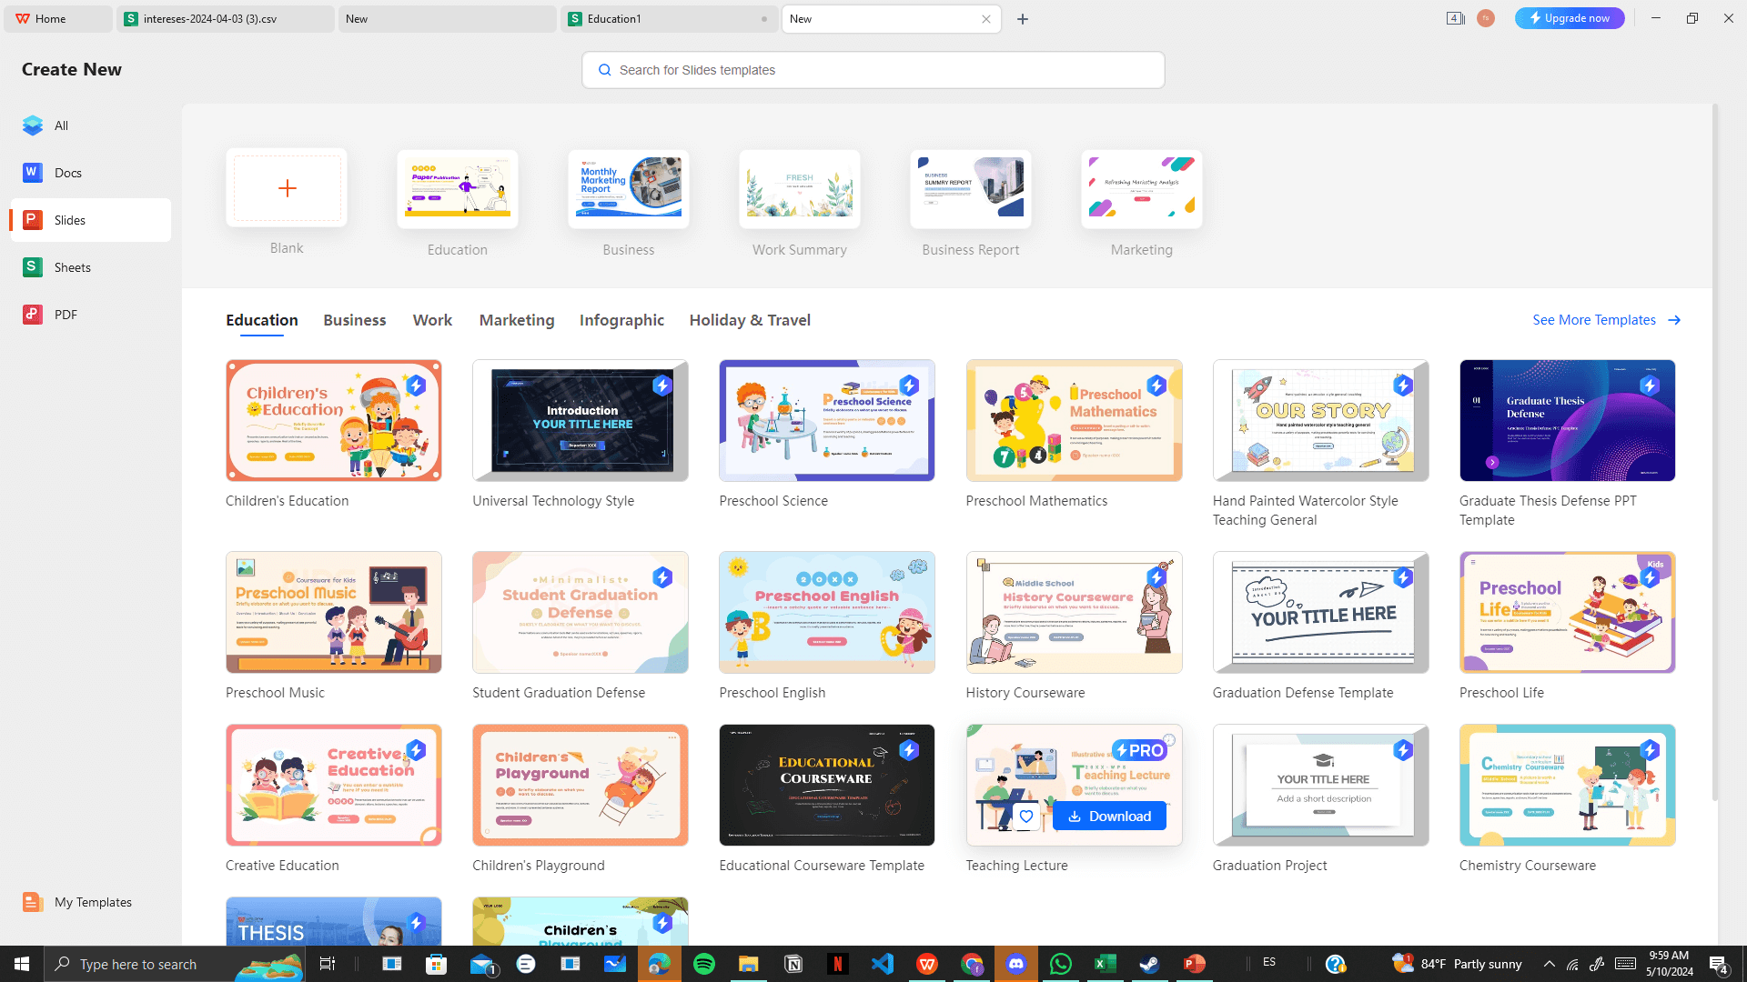The width and height of the screenshot is (1747, 982).
Task: Favorite the Teaching Lecture template with heart
Action: point(1026,817)
